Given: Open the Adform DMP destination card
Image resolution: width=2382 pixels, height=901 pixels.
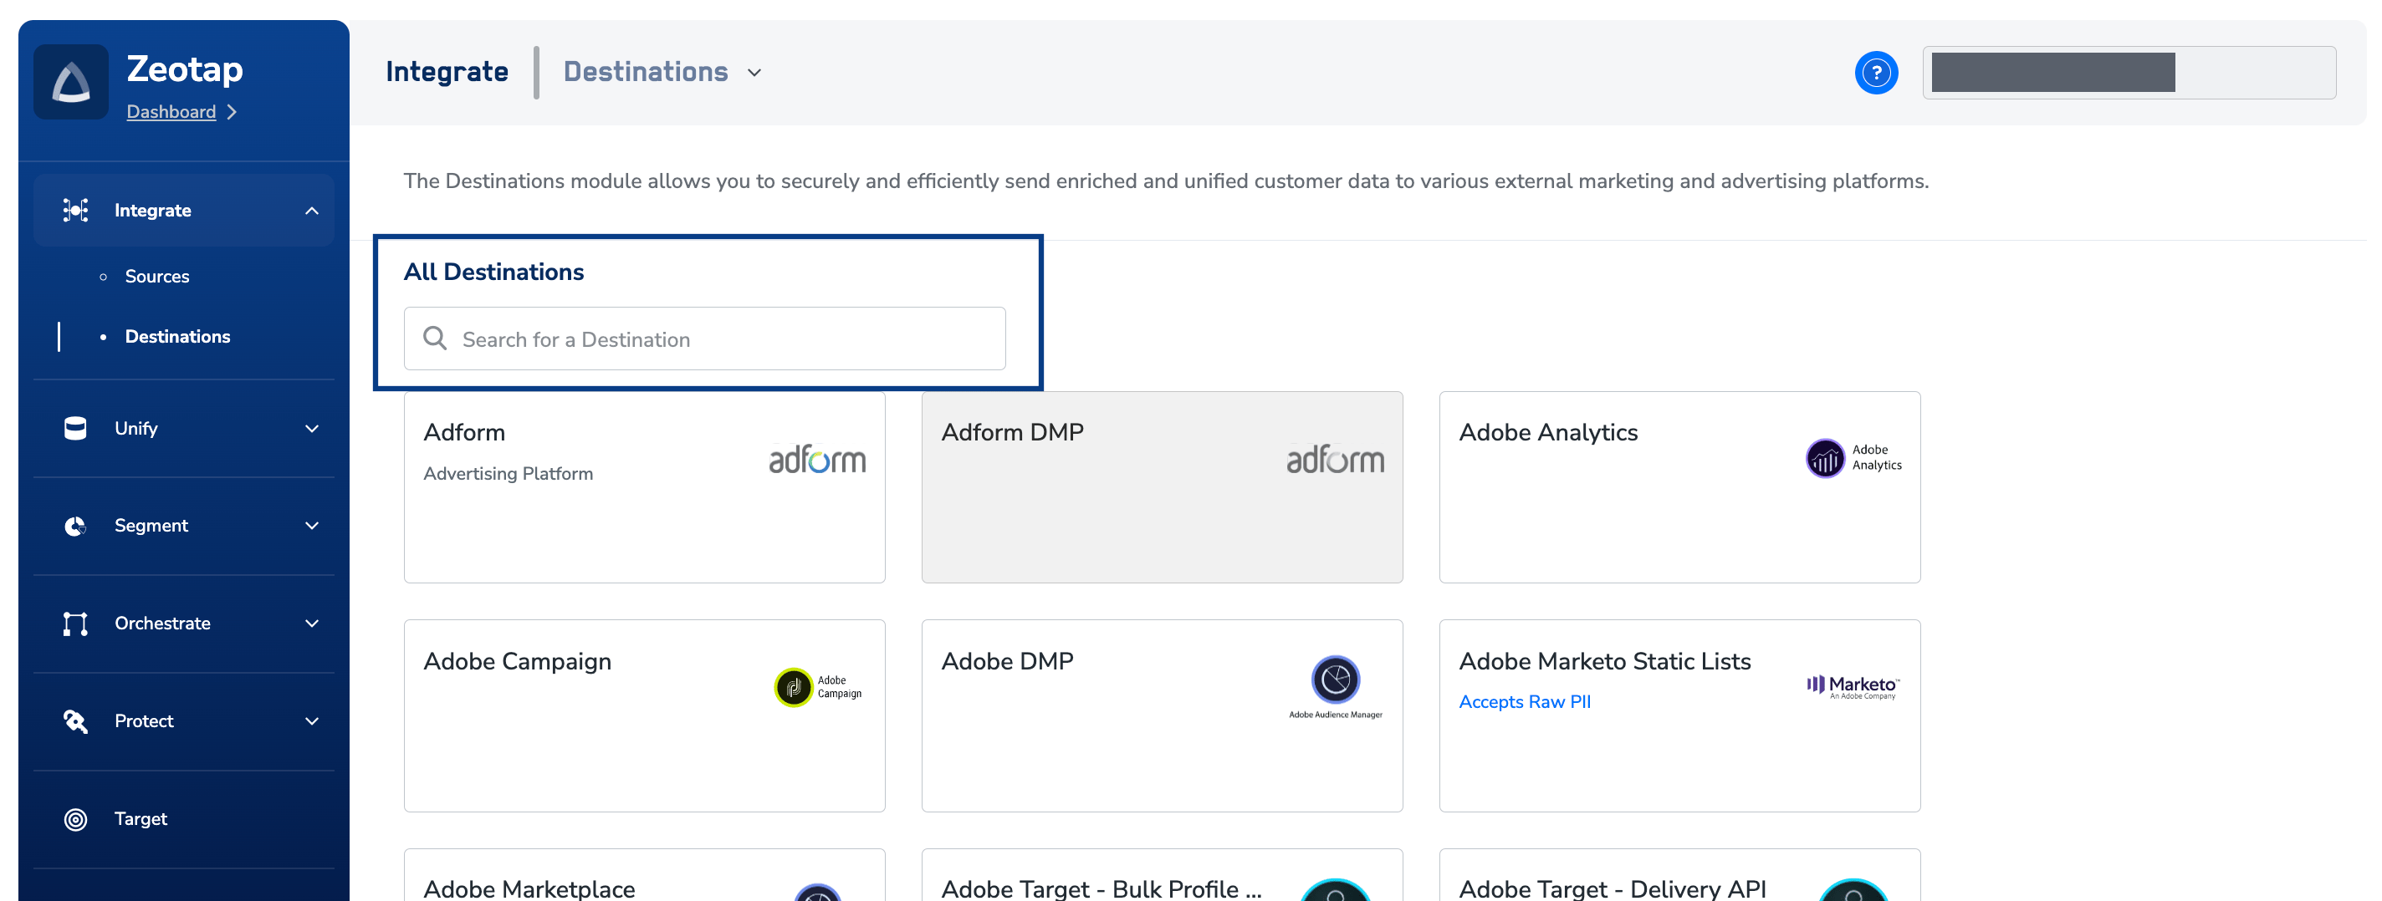Looking at the screenshot, I should (x=1163, y=487).
